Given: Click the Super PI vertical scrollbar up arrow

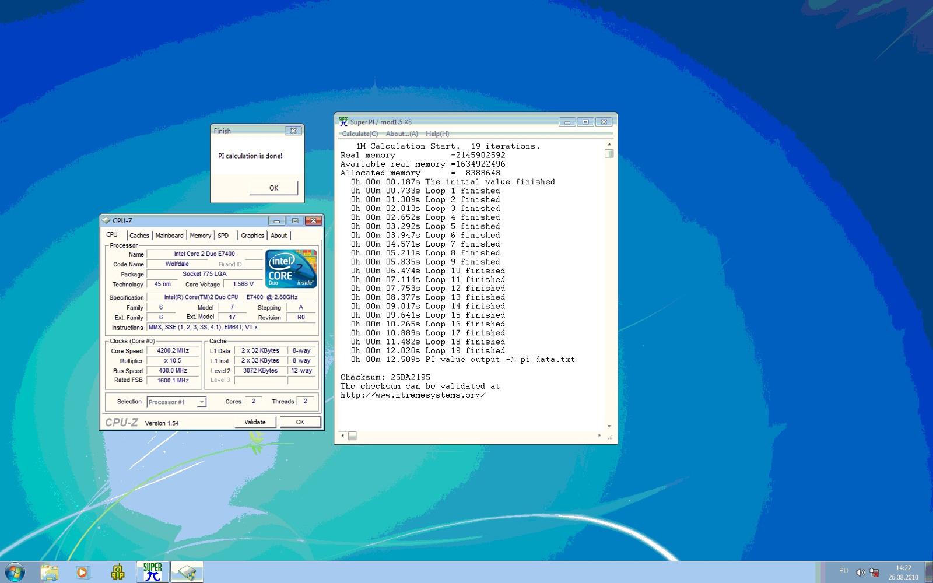Looking at the screenshot, I should pyautogui.click(x=609, y=144).
